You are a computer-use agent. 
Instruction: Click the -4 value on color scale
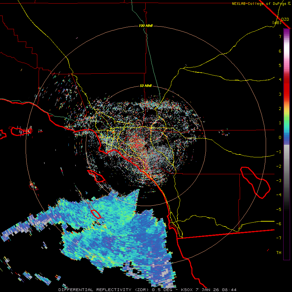[279, 195]
